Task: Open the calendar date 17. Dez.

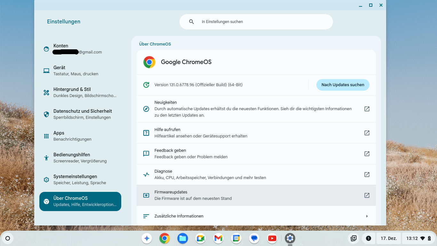Action: 389,238
